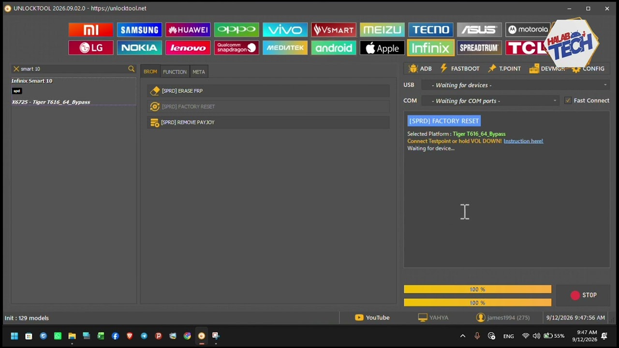619x348 pixels.
Task: Open Windows notification bell
Action: tap(604, 336)
